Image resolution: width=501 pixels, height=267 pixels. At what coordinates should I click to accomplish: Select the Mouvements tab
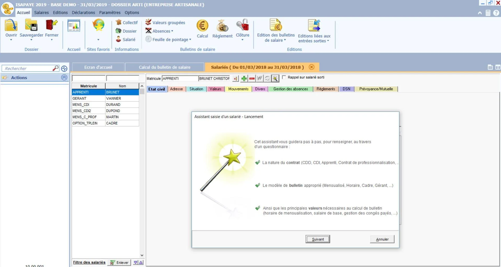pos(238,89)
